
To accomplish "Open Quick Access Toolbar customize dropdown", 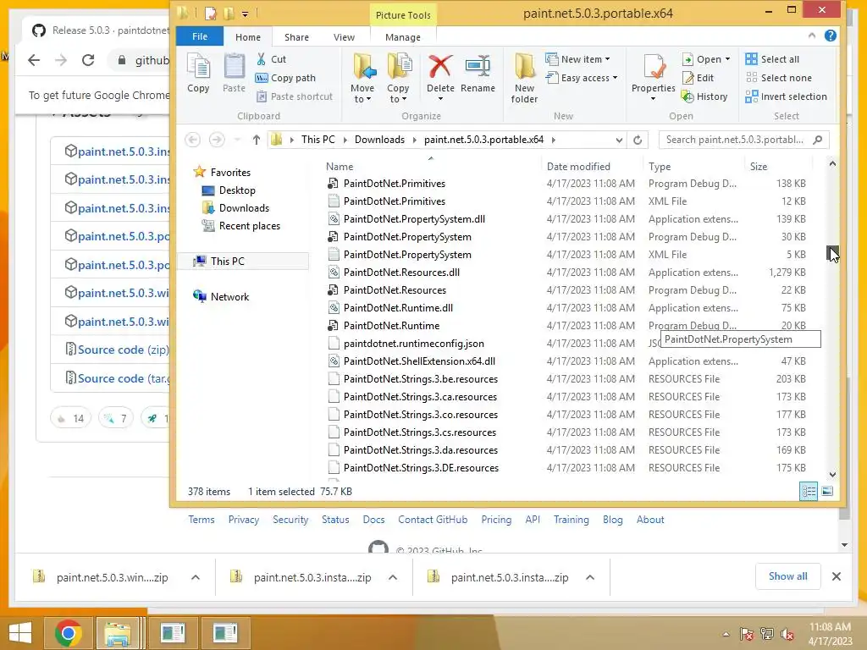I will click(245, 14).
